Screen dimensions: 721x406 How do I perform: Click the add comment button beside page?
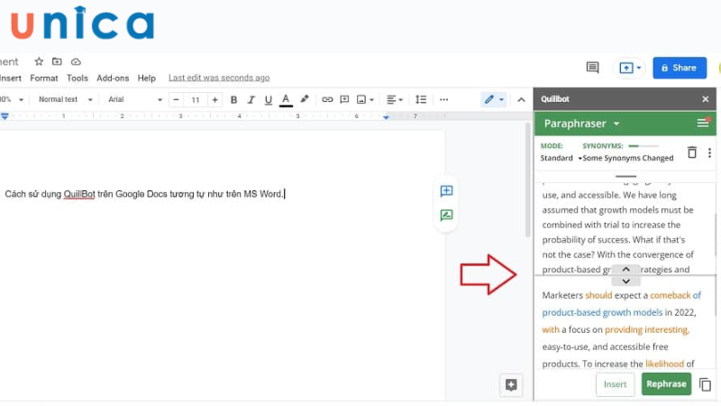(x=446, y=190)
